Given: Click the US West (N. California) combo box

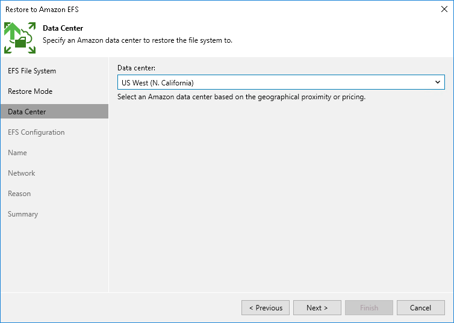Looking at the screenshot, I should point(274,82).
